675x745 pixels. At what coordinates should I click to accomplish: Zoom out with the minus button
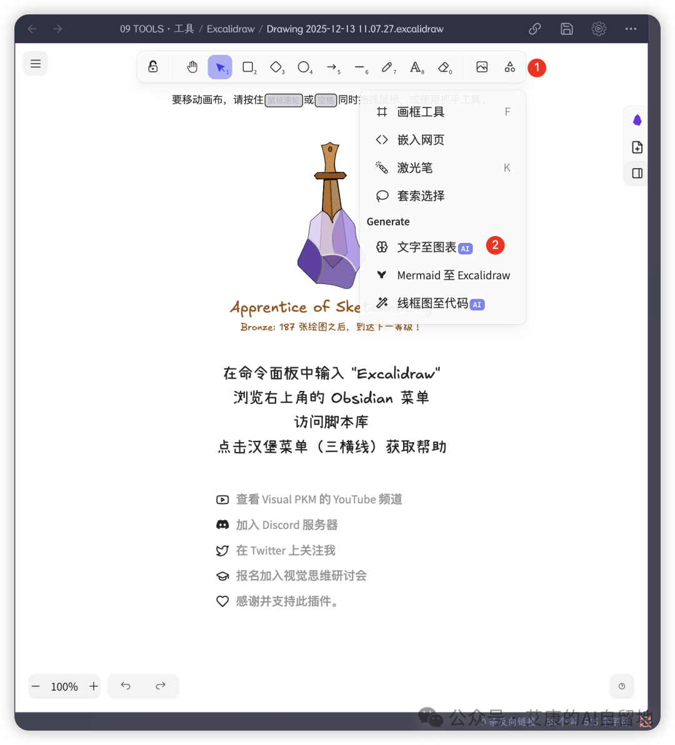36,686
